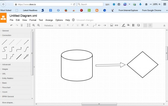Viewport: 168px width, 106px height.
Task: Click the bookmark star icon
Action: (x=114, y=4)
